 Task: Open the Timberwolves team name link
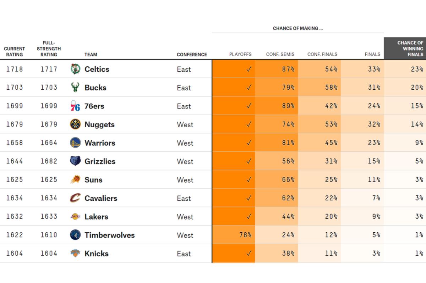pyautogui.click(x=109, y=235)
